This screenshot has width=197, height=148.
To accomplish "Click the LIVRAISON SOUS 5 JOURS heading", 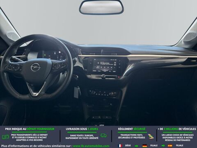I will (82, 129).
